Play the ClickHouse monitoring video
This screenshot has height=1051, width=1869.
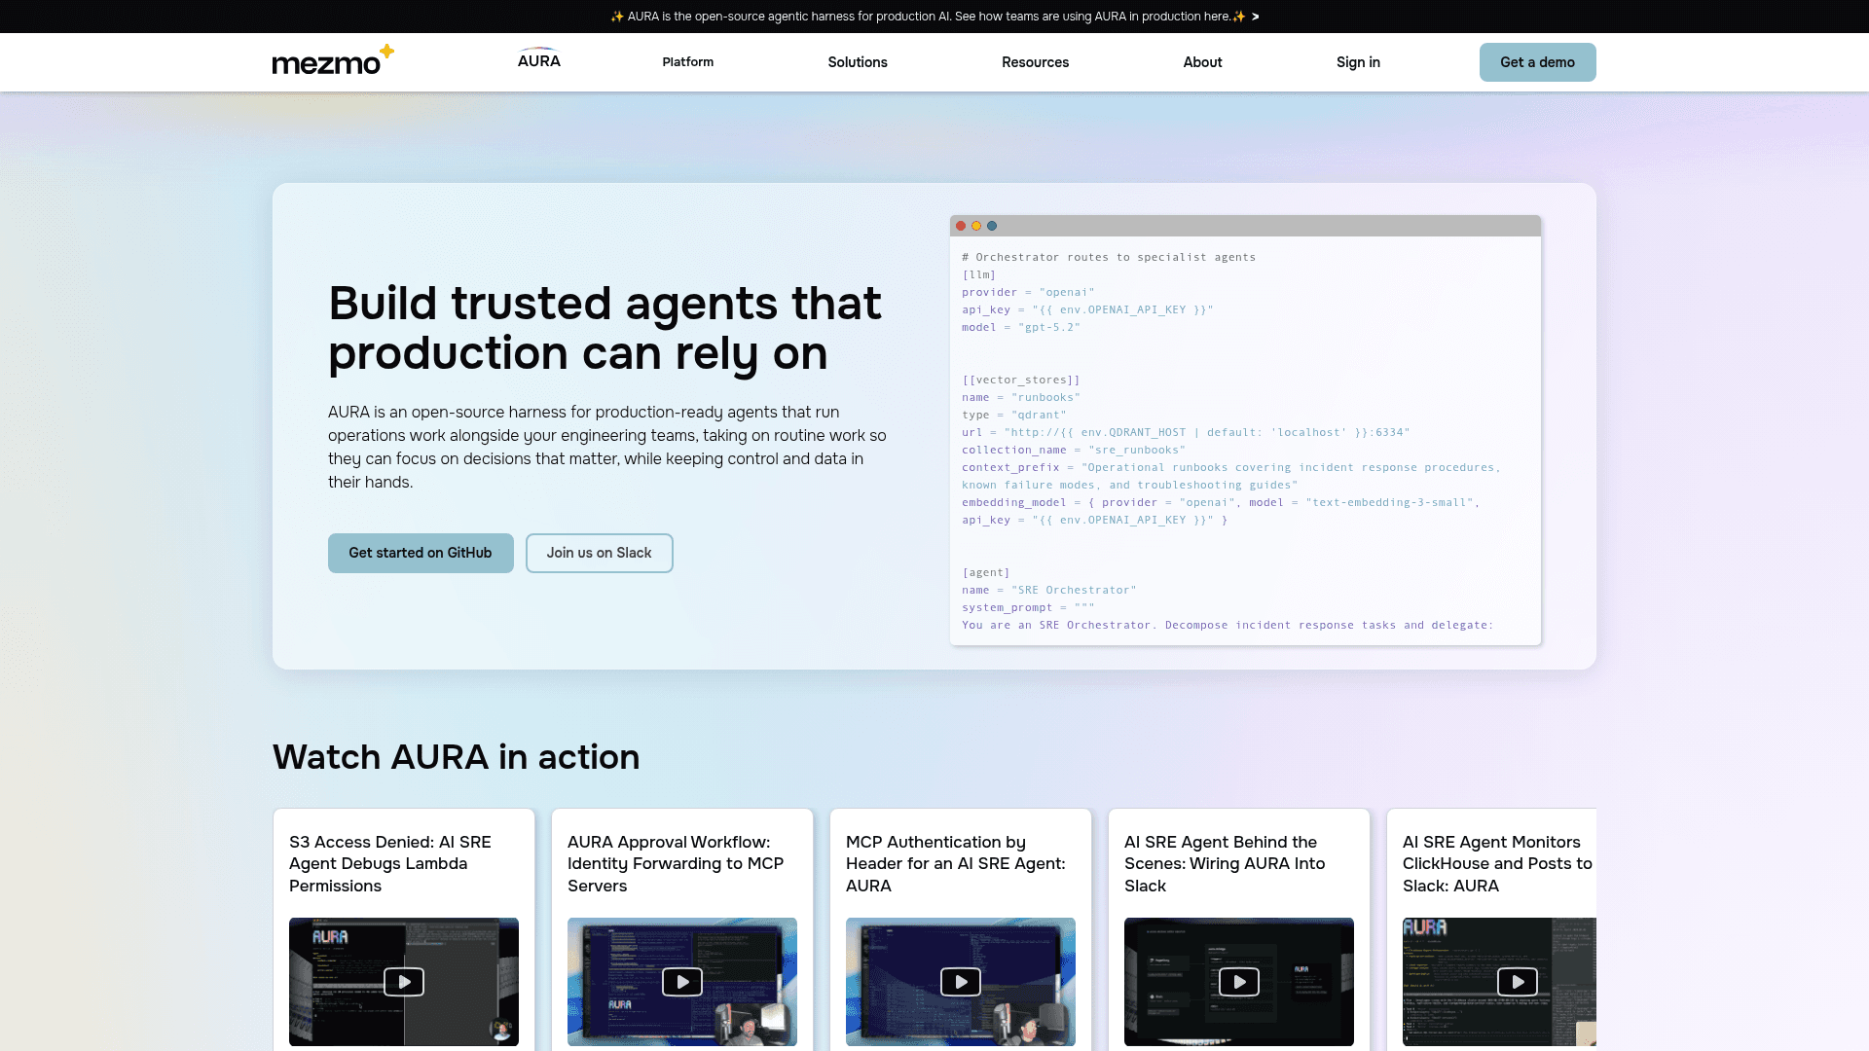(1518, 982)
